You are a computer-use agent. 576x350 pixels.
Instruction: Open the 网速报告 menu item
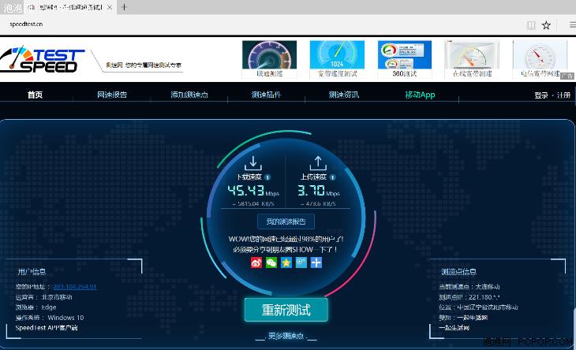tap(112, 95)
